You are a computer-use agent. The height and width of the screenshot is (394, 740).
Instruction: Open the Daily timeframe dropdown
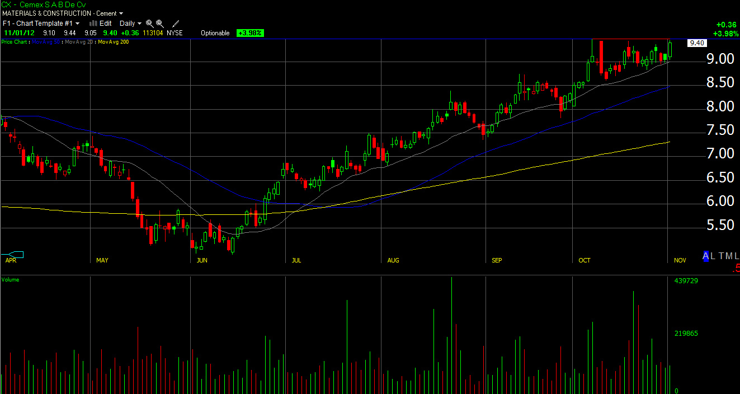point(131,24)
